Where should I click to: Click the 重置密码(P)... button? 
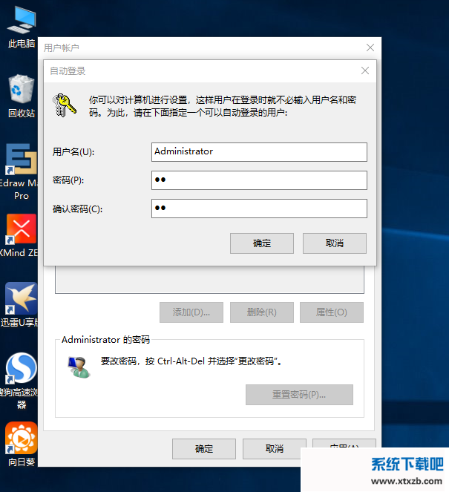click(x=299, y=395)
